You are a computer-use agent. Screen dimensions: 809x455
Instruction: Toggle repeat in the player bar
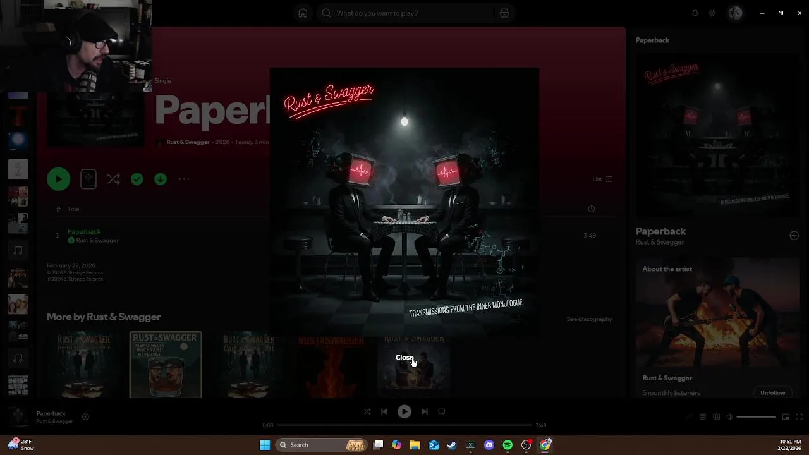coord(442,411)
